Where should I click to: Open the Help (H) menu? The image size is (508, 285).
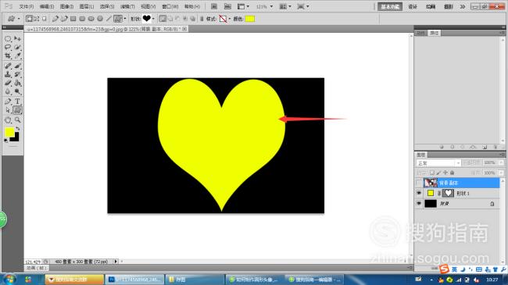click(x=192, y=6)
